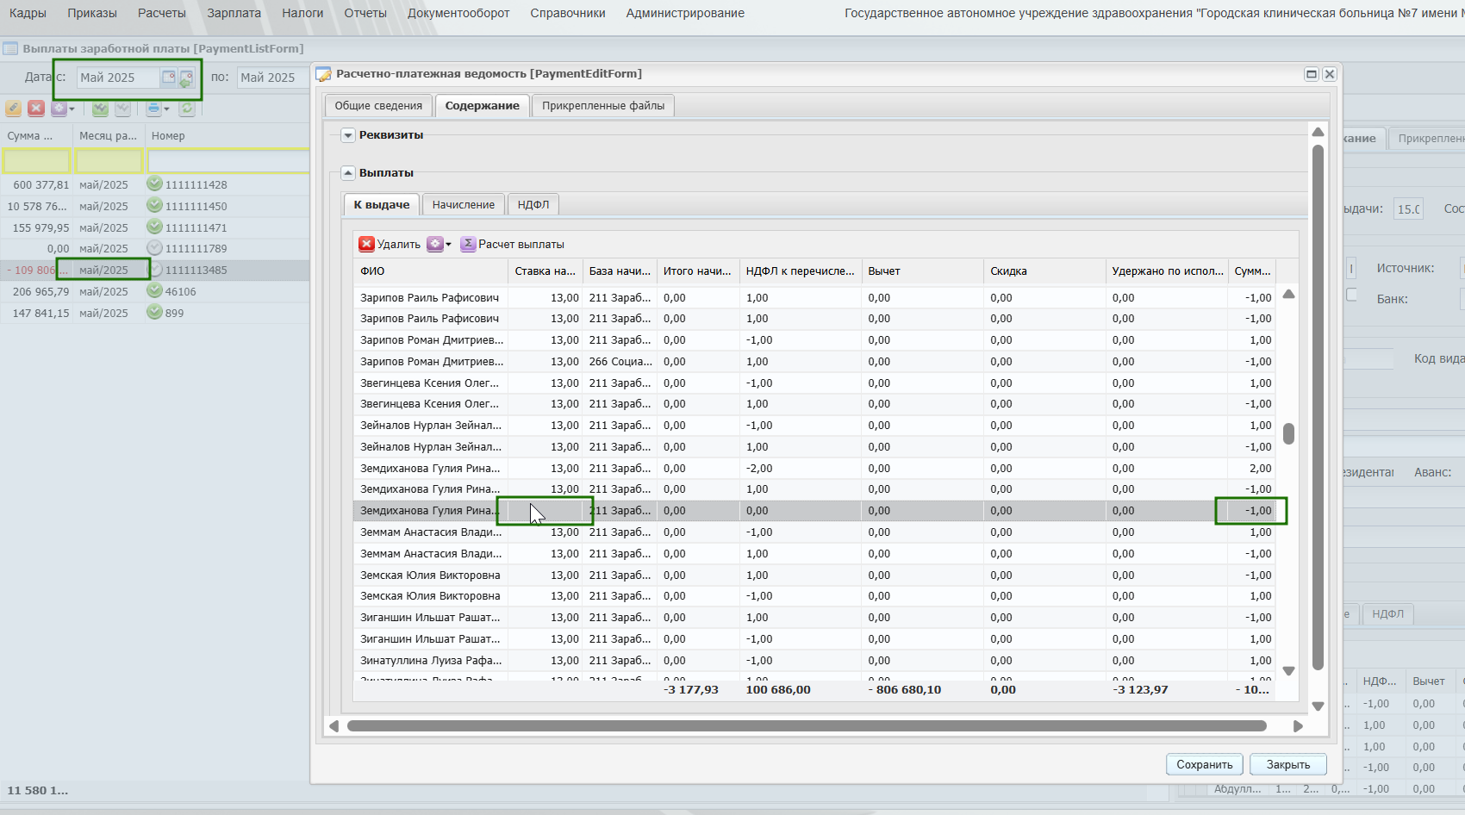This screenshot has height=815, width=1465.
Task: Click the Удалить button label
Action: tap(398, 245)
